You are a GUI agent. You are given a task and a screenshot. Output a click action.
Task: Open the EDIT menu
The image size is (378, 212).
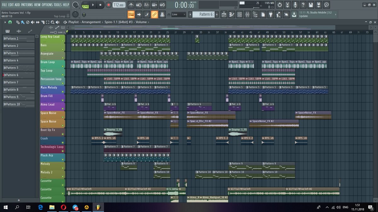(11, 5)
